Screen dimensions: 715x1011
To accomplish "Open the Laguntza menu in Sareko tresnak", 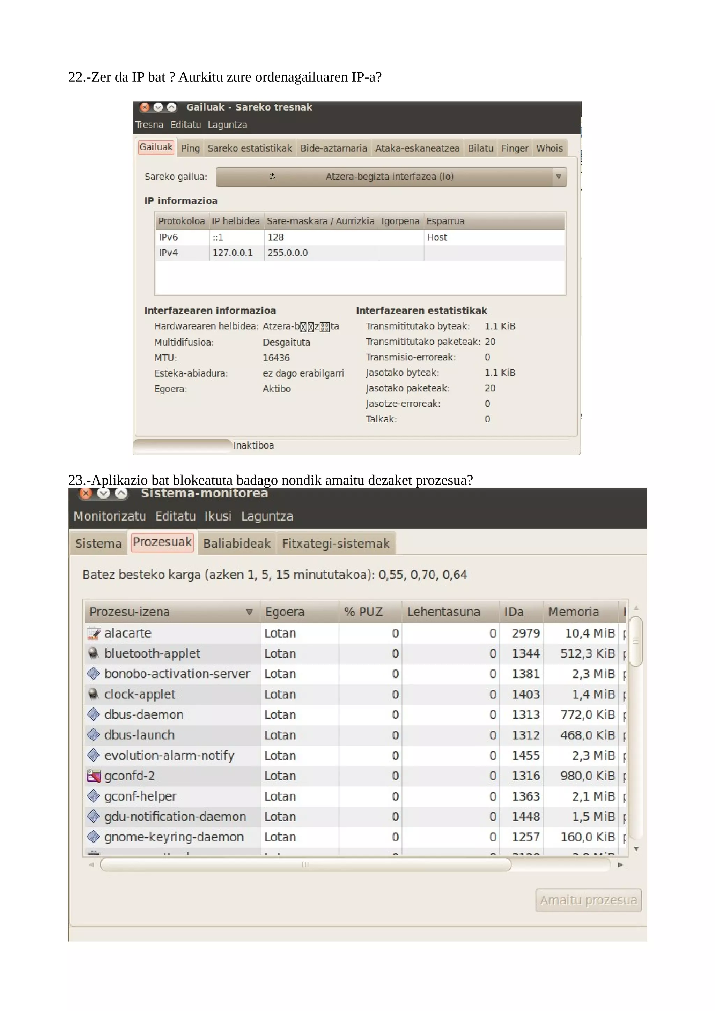I will pyautogui.click(x=227, y=125).
